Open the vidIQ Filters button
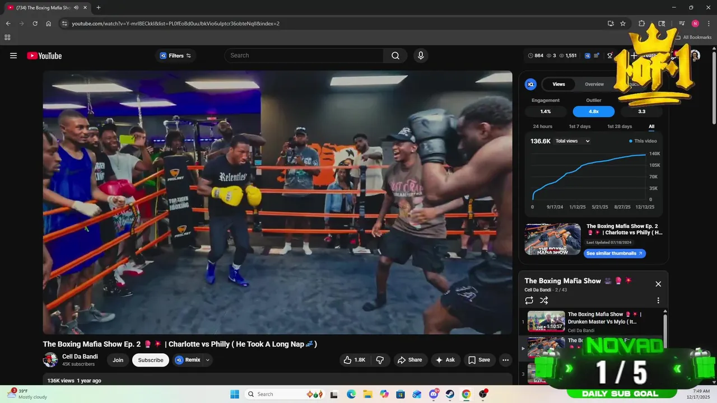Viewport: 717px width, 403px height. coord(176,55)
